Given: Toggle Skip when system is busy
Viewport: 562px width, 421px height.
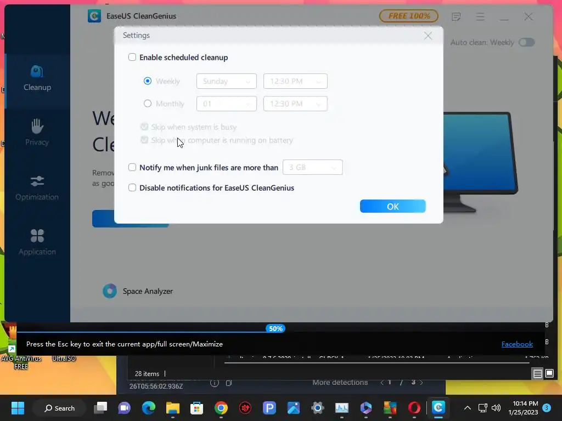Looking at the screenshot, I should coord(144,127).
